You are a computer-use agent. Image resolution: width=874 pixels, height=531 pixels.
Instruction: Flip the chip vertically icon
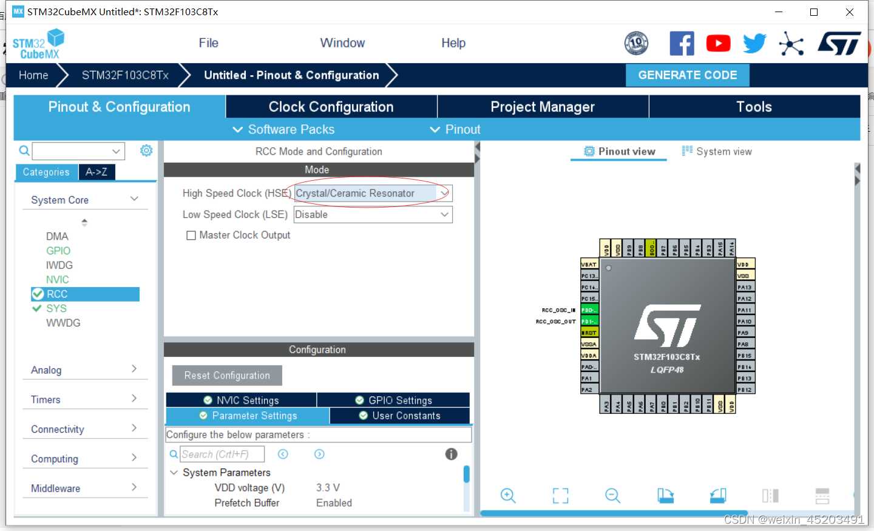point(822,496)
